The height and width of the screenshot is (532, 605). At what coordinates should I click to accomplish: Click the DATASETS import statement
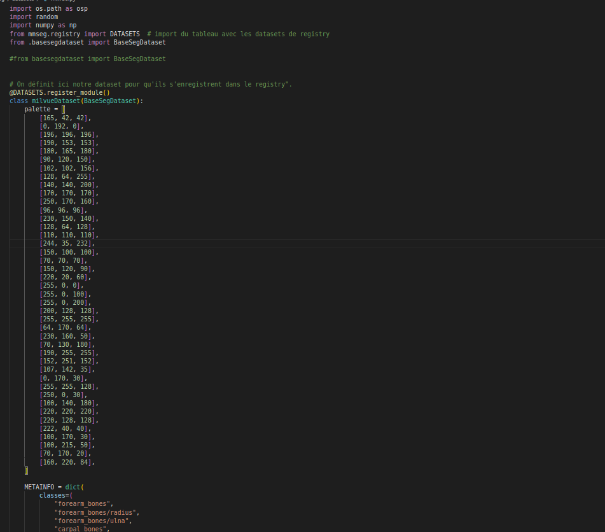[x=125, y=34]
